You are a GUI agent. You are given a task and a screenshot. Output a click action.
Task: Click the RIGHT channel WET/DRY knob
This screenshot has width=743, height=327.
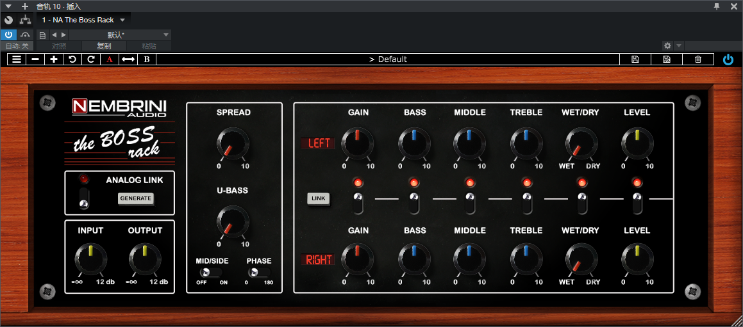(x=582, y=259)
